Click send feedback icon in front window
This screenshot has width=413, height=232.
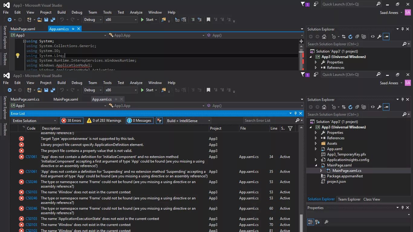[x=316, y=74]
